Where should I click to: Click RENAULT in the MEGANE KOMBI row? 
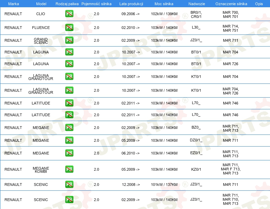(x=13, y=169)
